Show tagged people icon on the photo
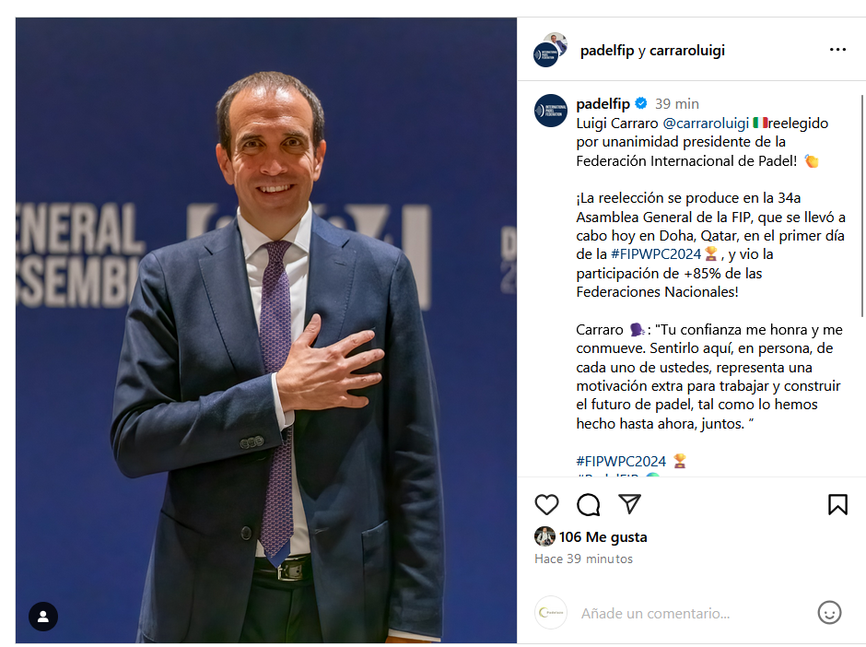866x647 pixels. click(43, 617)
